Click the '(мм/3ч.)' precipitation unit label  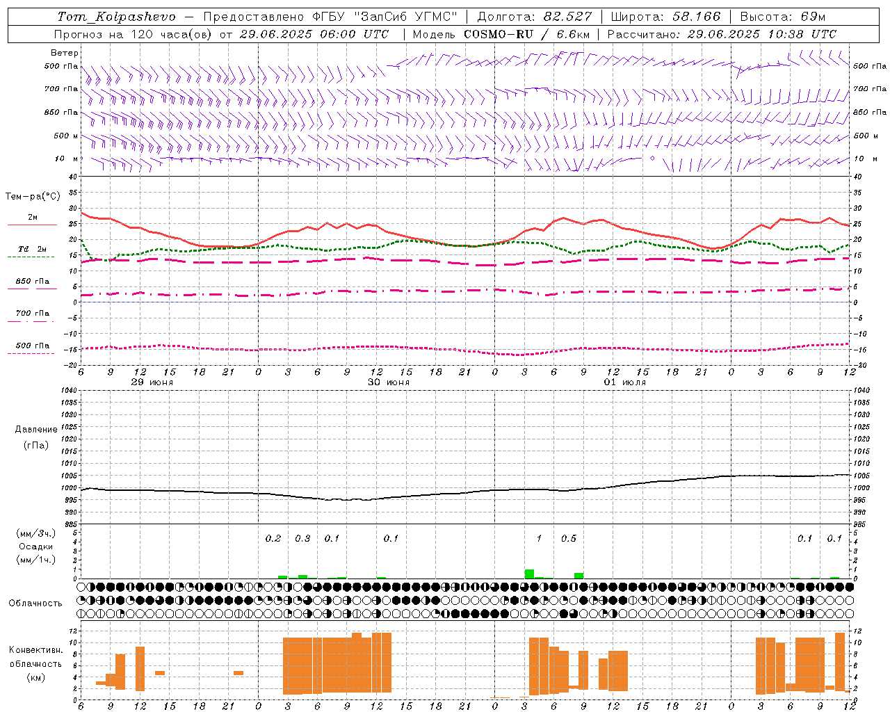pyautogui.click(x=35, y=533)
